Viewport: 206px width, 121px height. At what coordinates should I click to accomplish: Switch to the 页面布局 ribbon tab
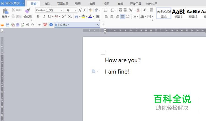pyautogui.click(x=63, y=4)
